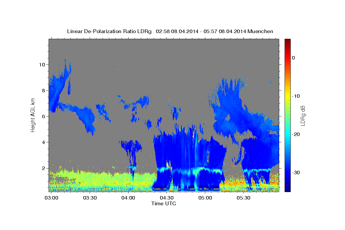Click the plot title 'Linear De-Polarization Ratio LDRg'
Viewport: 345px width, 230px height.
[109, 31]
